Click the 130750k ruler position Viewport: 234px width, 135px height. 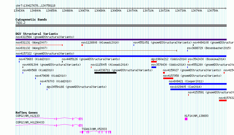pyautogui.click(x=213, y=11)
